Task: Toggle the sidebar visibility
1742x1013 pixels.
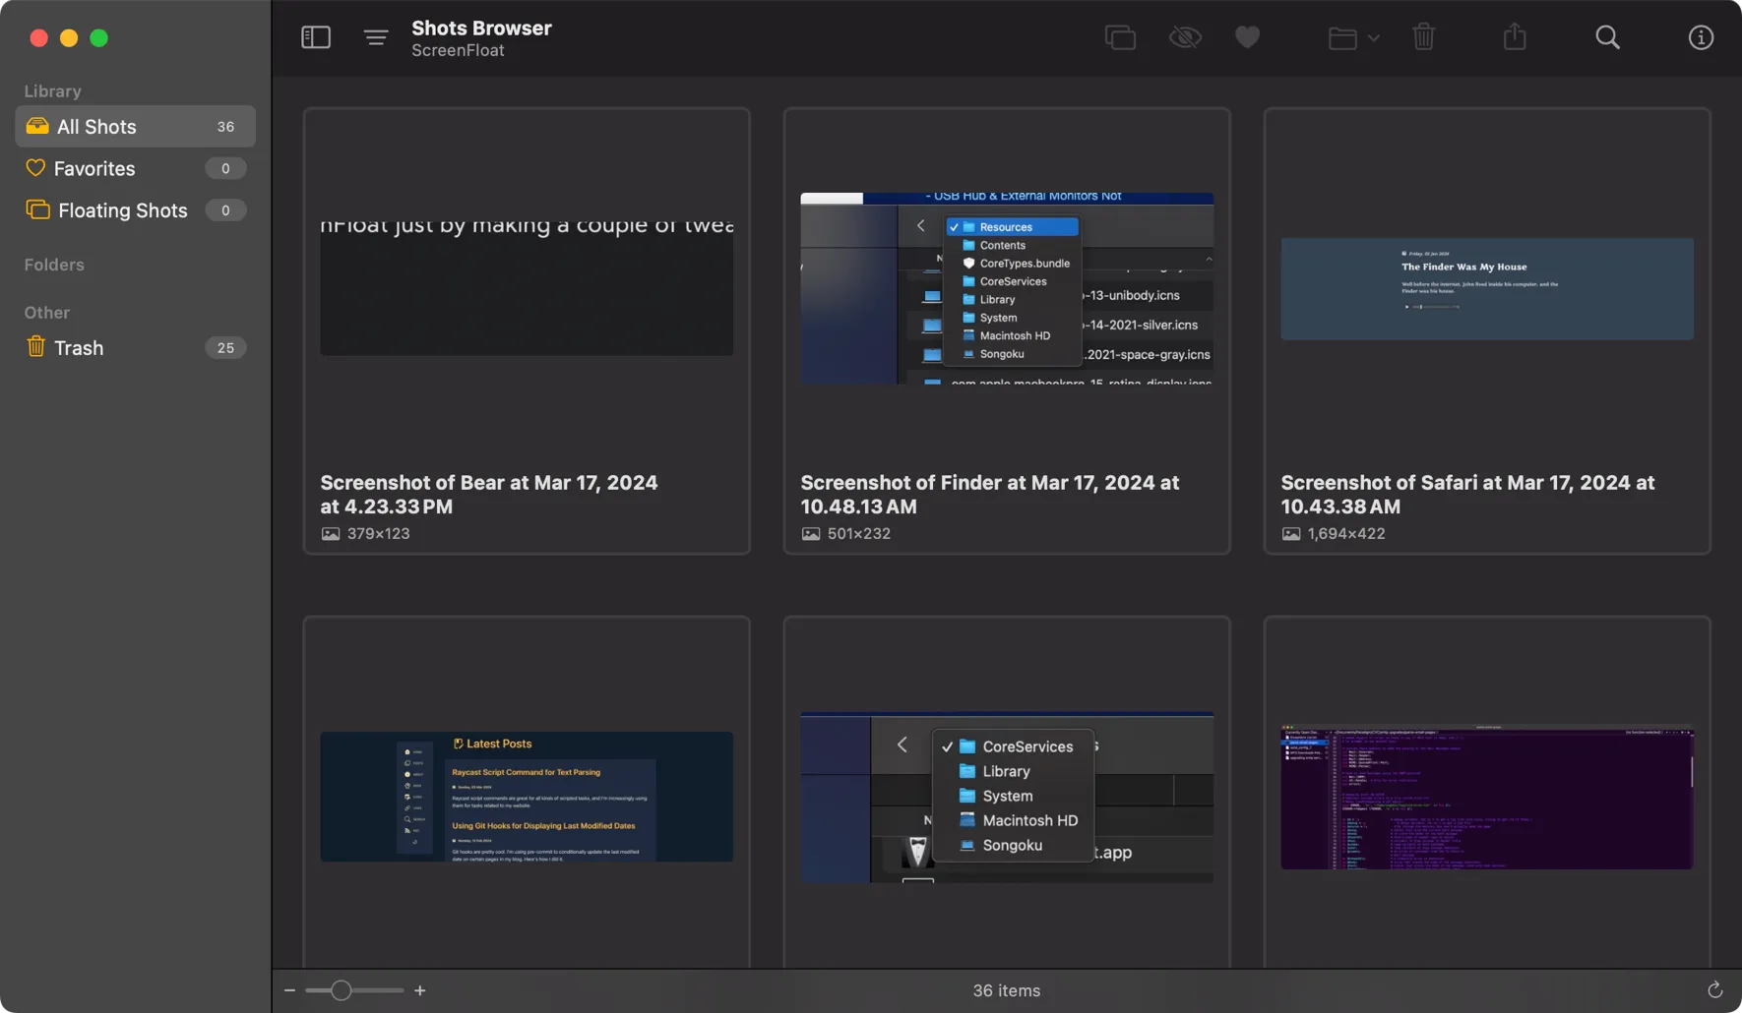Action: click(315, 36)
